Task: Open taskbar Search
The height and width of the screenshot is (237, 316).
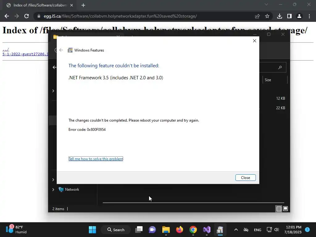Action: (x=116, y=230)
